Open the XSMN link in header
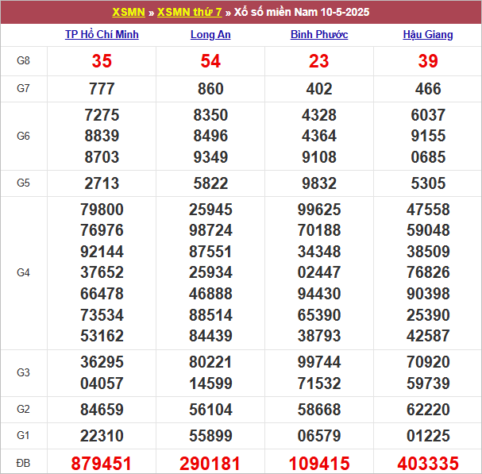The image size is (482, 474). pyautogui.click(x=129, y=12)
